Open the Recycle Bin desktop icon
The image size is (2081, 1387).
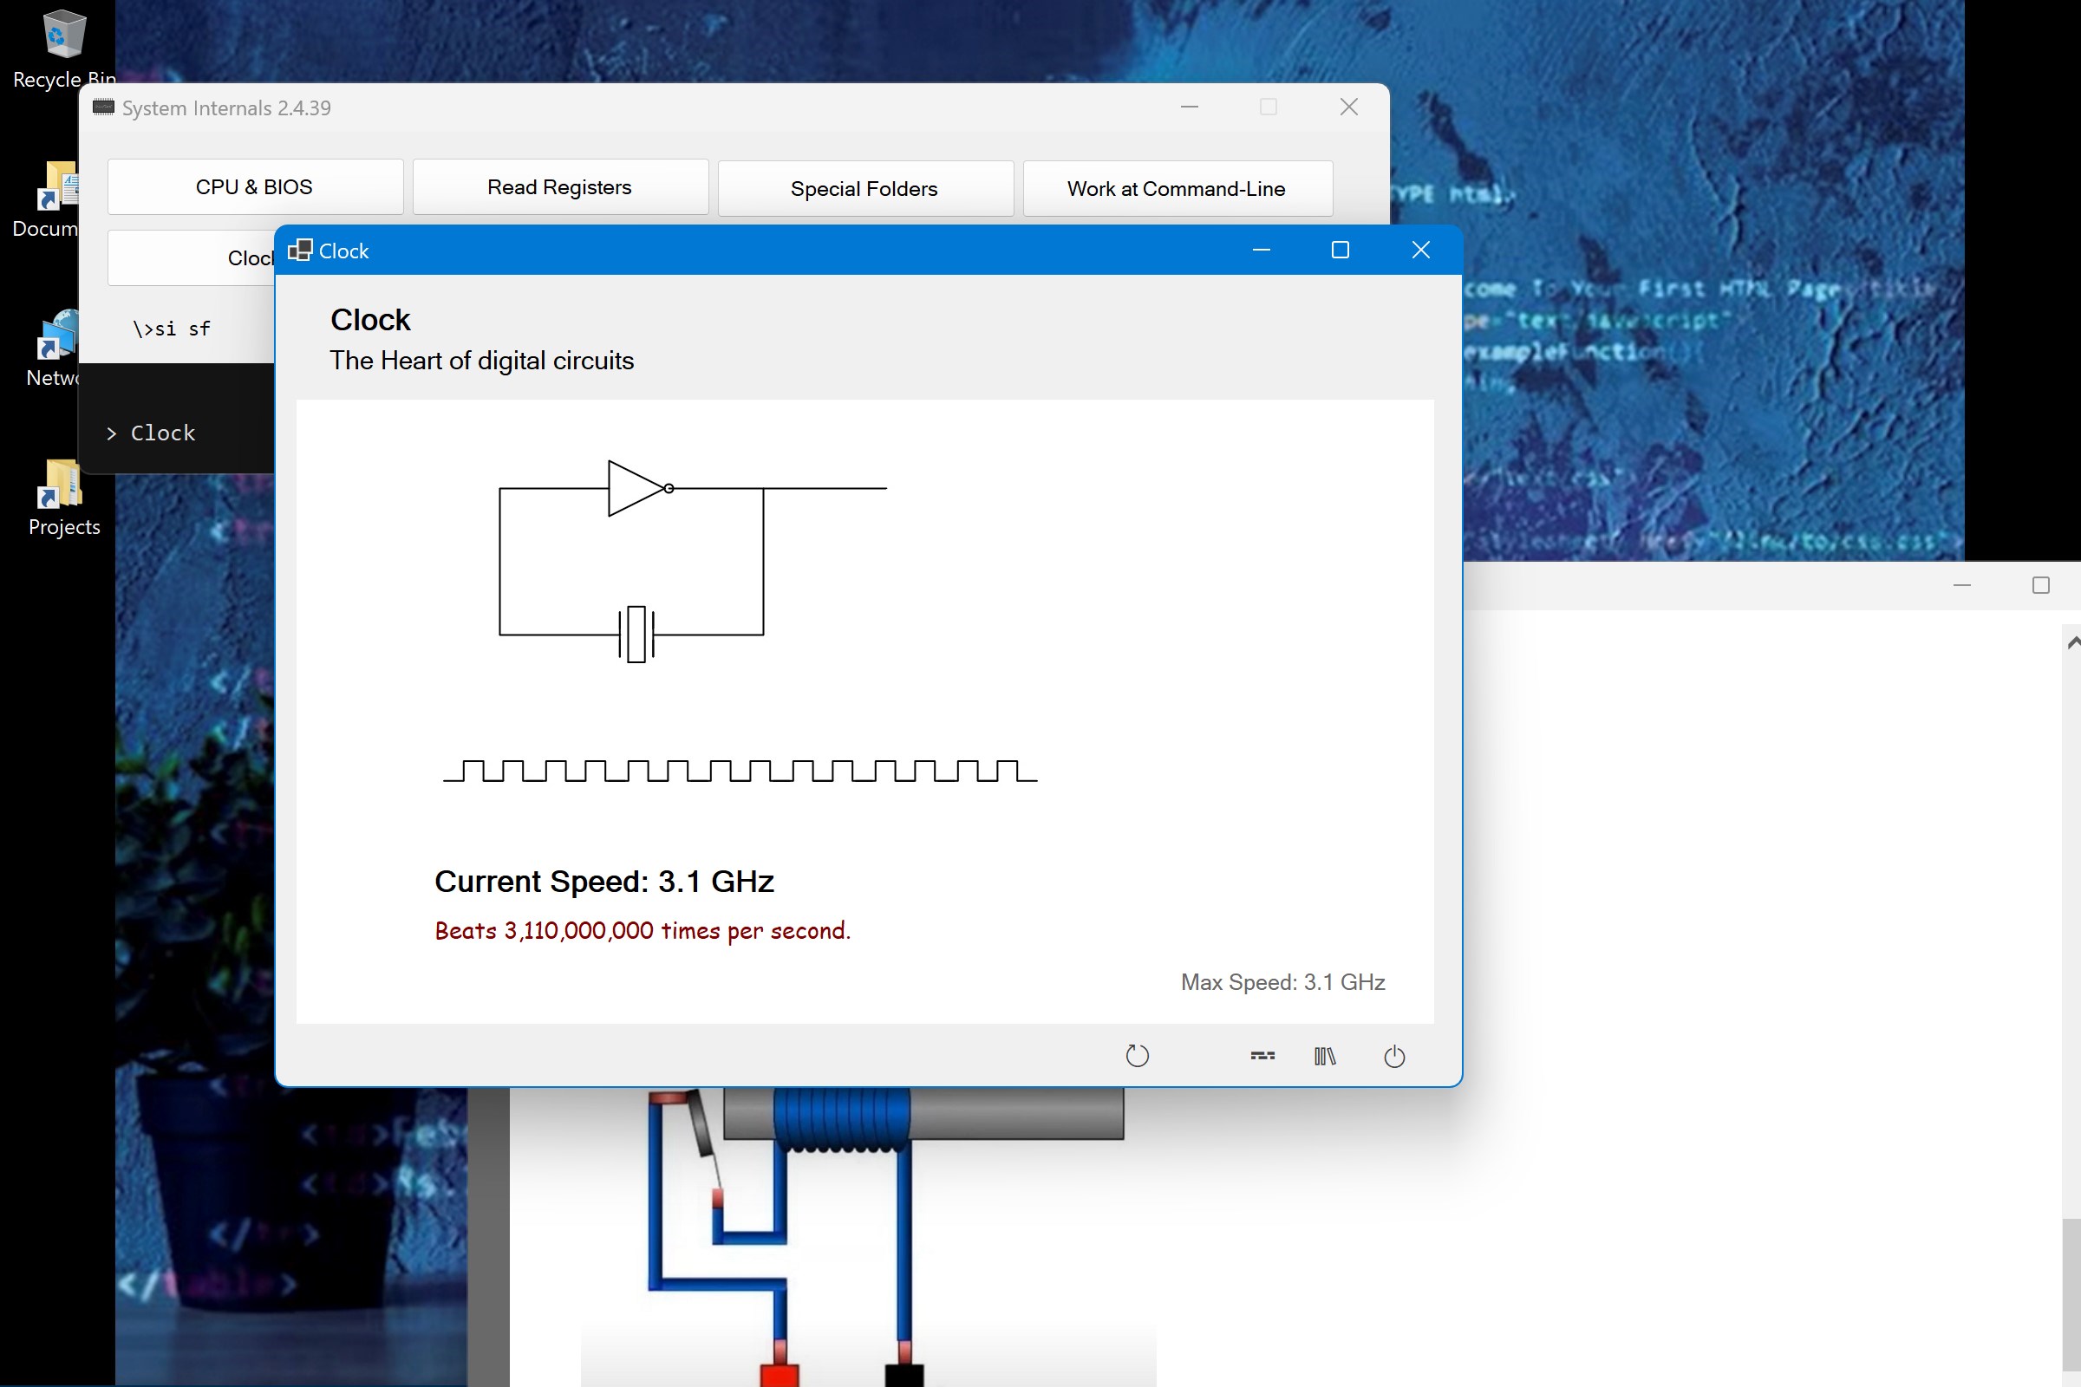click(63, 36)
